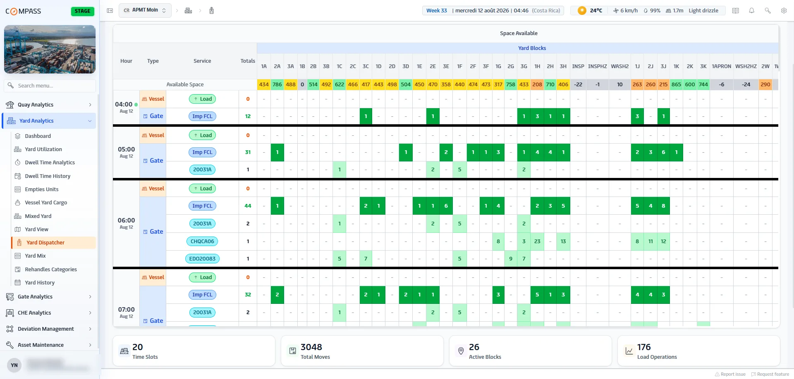Image resolution: width=794 pixels, height=379 pixels.
Task: Expand Asset Maintenance menu
Action: pyautogui.click(x=50, y=345)
